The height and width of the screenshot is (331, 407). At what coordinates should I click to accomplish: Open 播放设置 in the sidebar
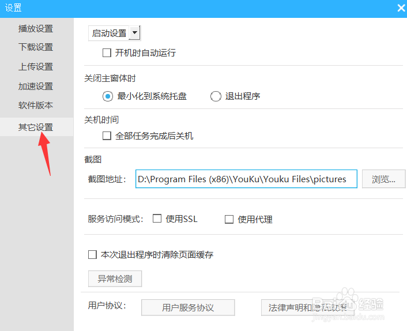click(36, 29)
